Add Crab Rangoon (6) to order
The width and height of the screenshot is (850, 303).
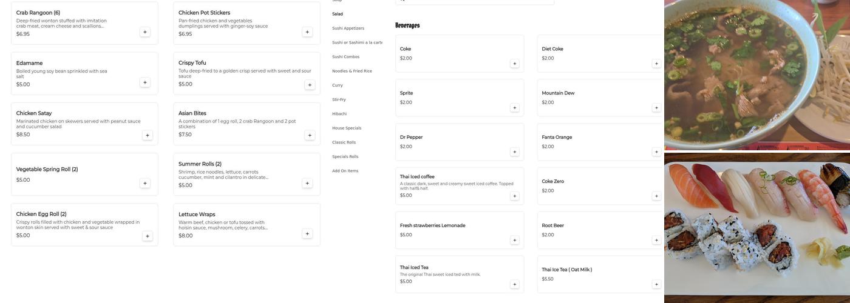[144, 32]
